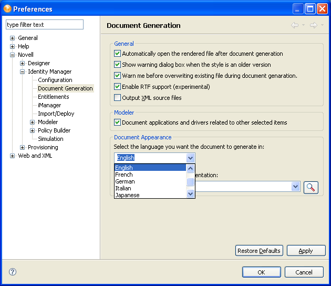
Task: Click the Preferences title bar icon
Action: 7,9
